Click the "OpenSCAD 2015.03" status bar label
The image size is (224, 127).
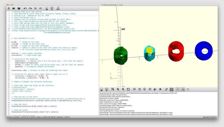click(x=209, y=117)
